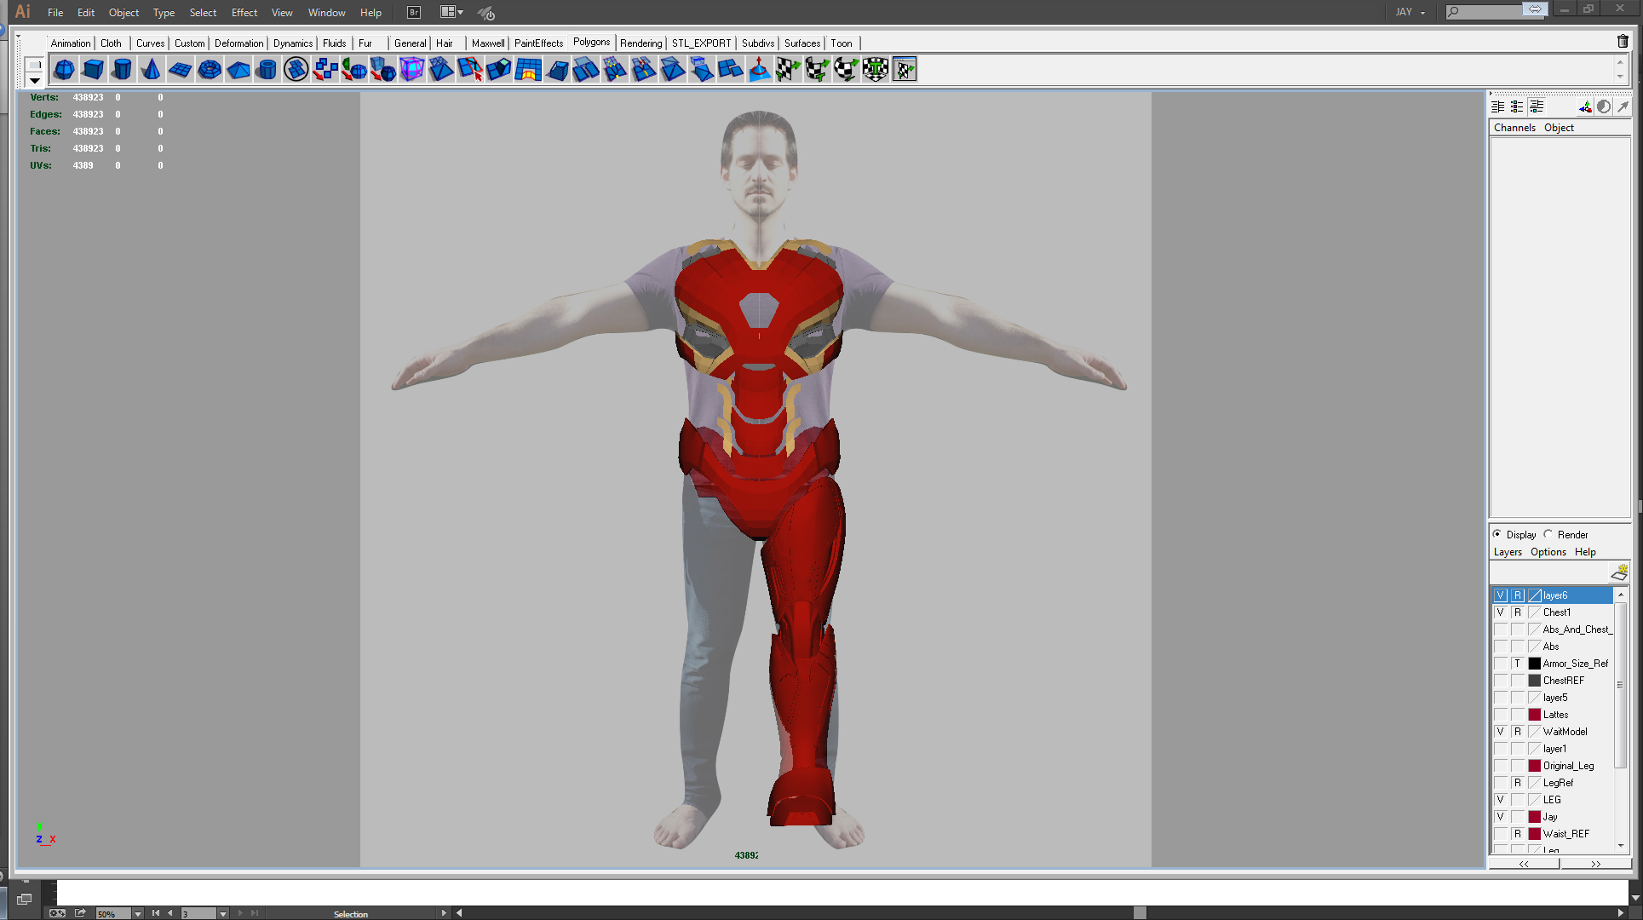Switch to the Rendering shelf tab

tap(641, 43)
